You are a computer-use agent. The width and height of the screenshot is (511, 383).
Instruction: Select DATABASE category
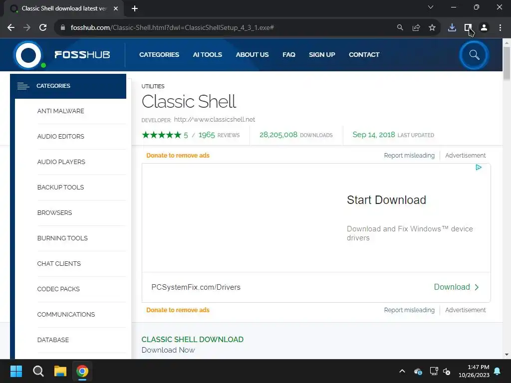(x=53, y=340)
